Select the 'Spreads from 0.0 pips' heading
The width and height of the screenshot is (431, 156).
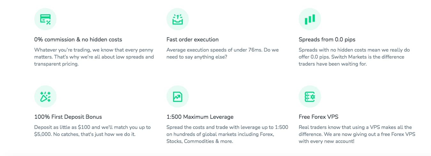327,39
